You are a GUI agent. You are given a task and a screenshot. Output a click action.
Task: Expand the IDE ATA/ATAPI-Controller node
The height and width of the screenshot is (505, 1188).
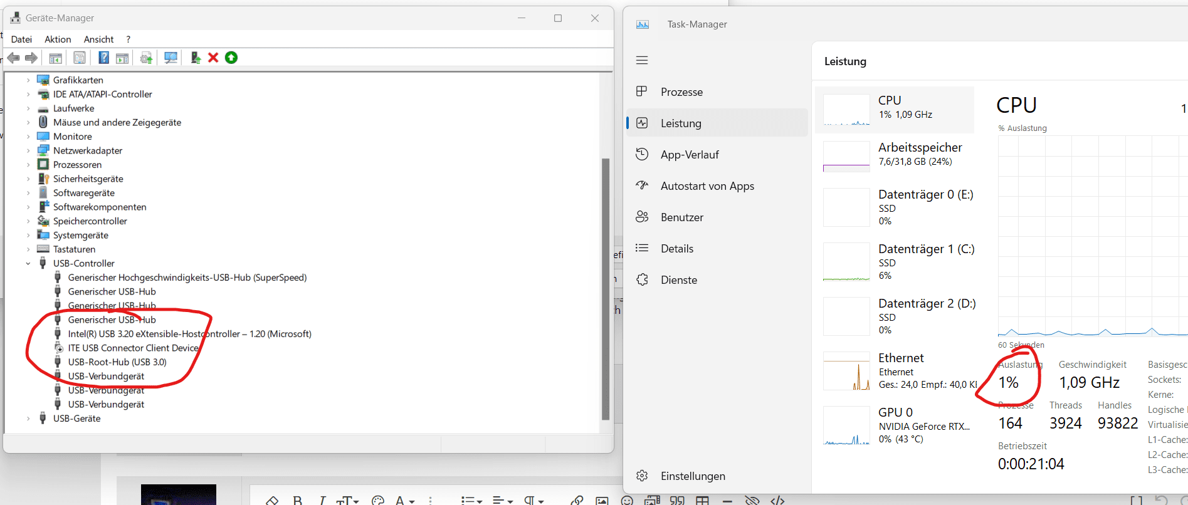click(28, 94)
